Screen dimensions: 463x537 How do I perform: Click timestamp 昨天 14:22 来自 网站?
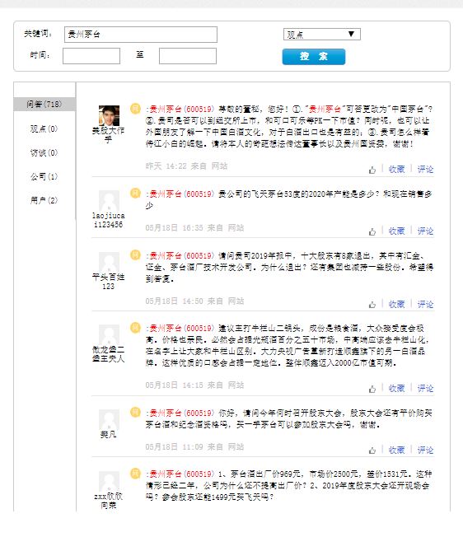[x=186, y=166]
